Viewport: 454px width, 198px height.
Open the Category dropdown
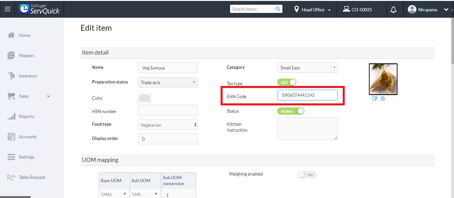tap(307, 68)
